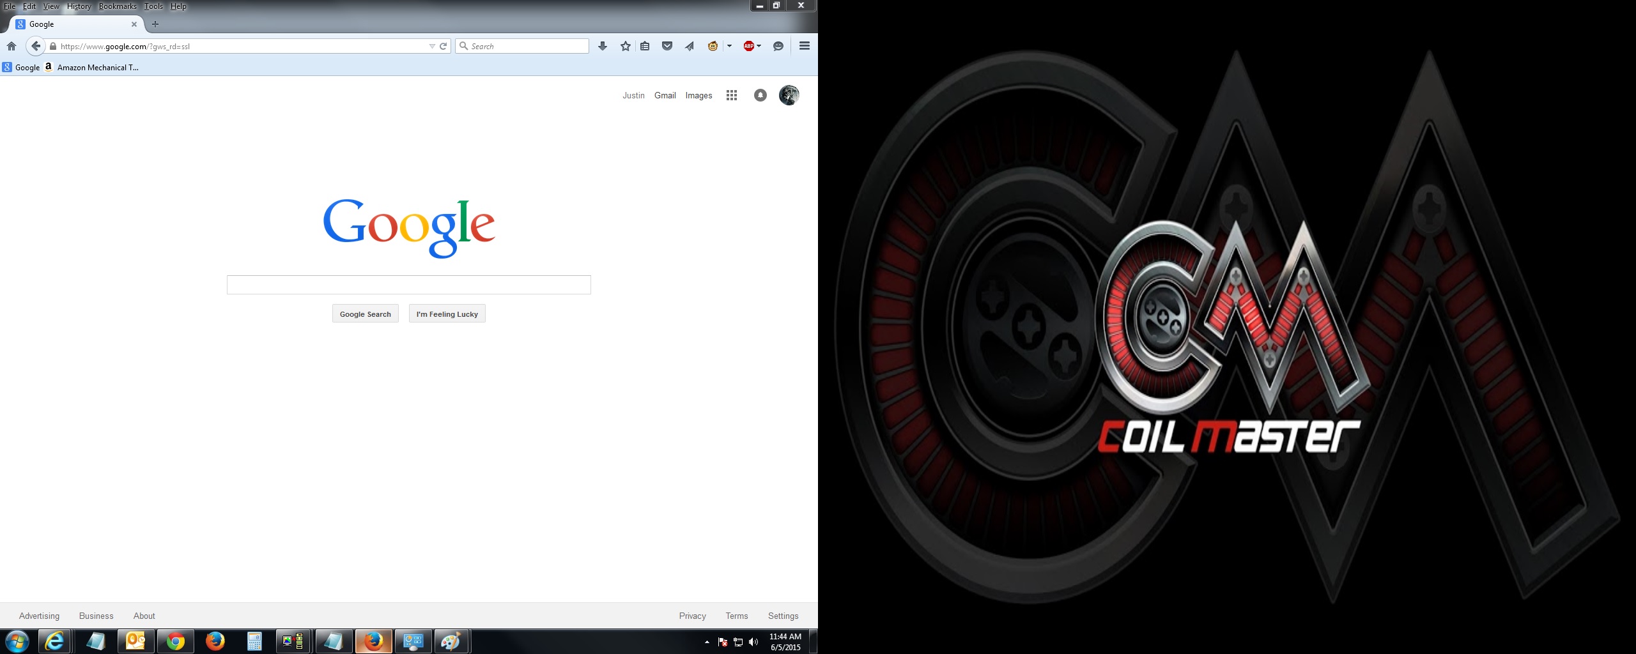Open the Tools menu

[153, 6]
